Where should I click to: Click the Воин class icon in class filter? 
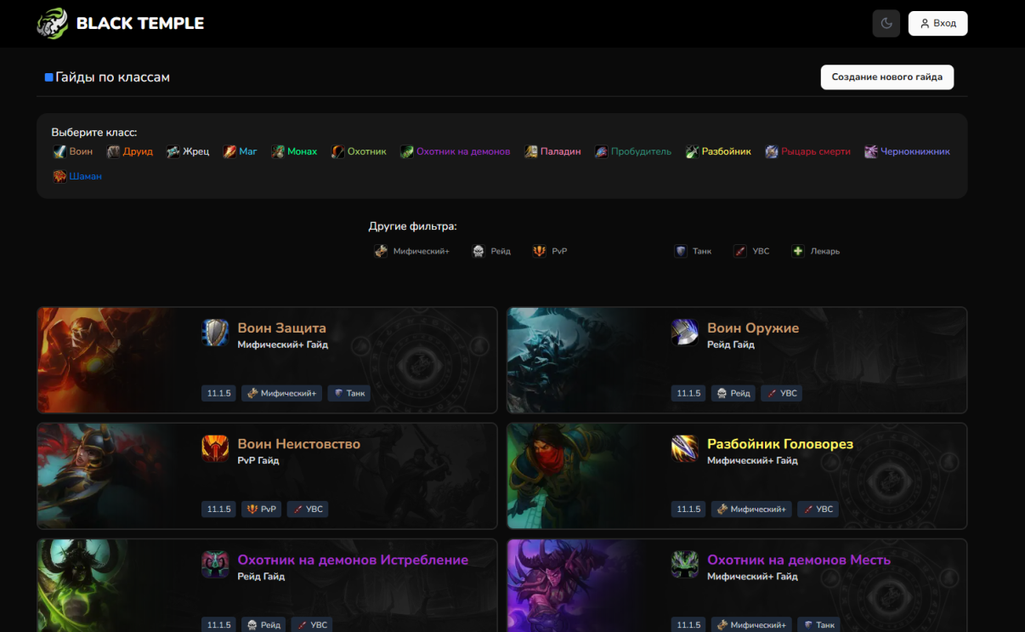pyautogui.click(x=59, y=151)
